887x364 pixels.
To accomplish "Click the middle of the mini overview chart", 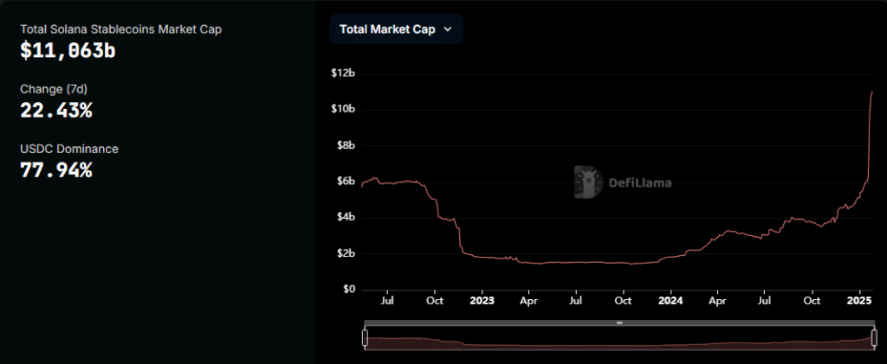I will tap(619, 339).
